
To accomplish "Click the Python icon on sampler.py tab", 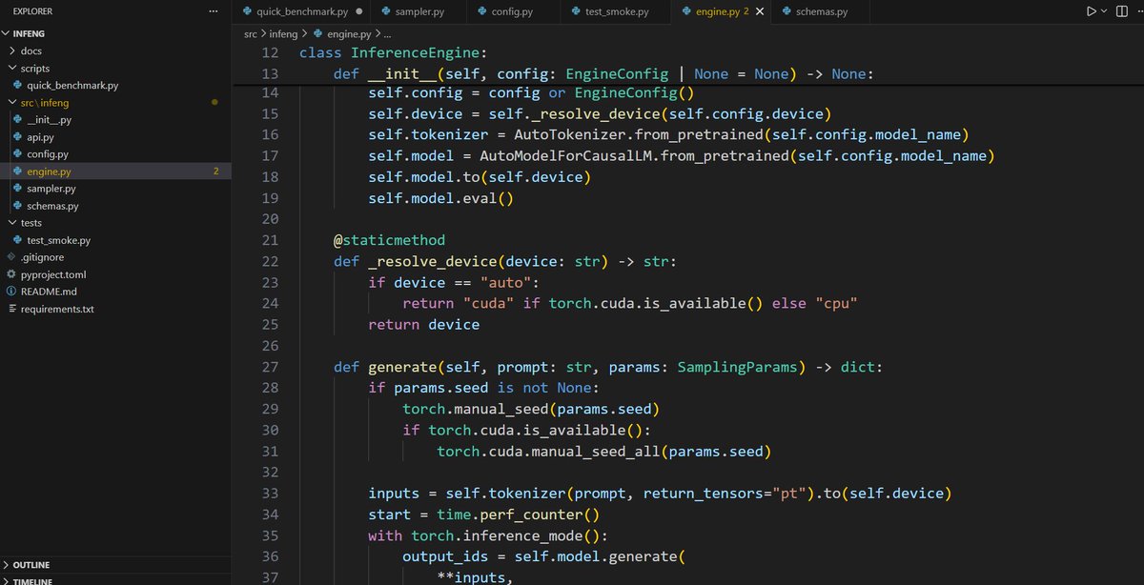I will [386, 12].
